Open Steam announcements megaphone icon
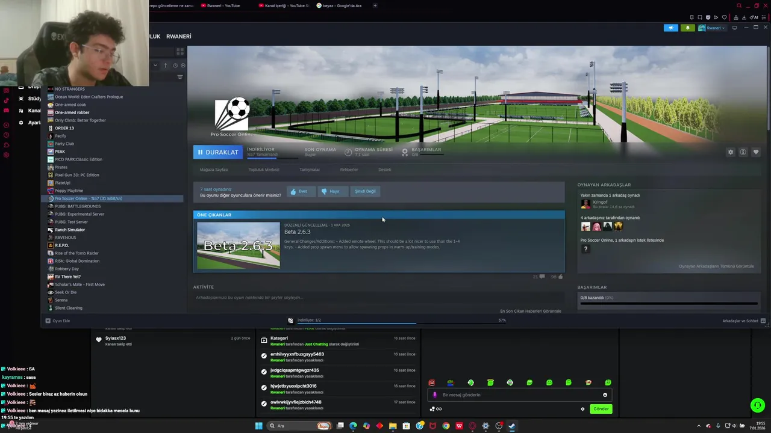The height and width of the screenshot is (433, 771). (670, 28)
